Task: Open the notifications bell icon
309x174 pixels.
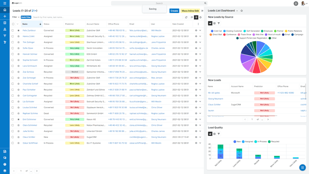Action: tap(296, 3)
